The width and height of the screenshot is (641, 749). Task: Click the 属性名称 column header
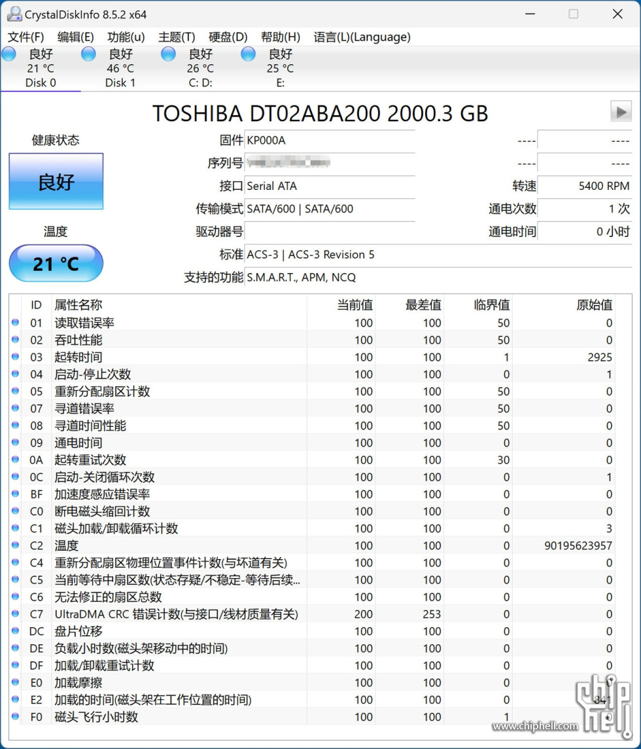[x=179, y=304]
